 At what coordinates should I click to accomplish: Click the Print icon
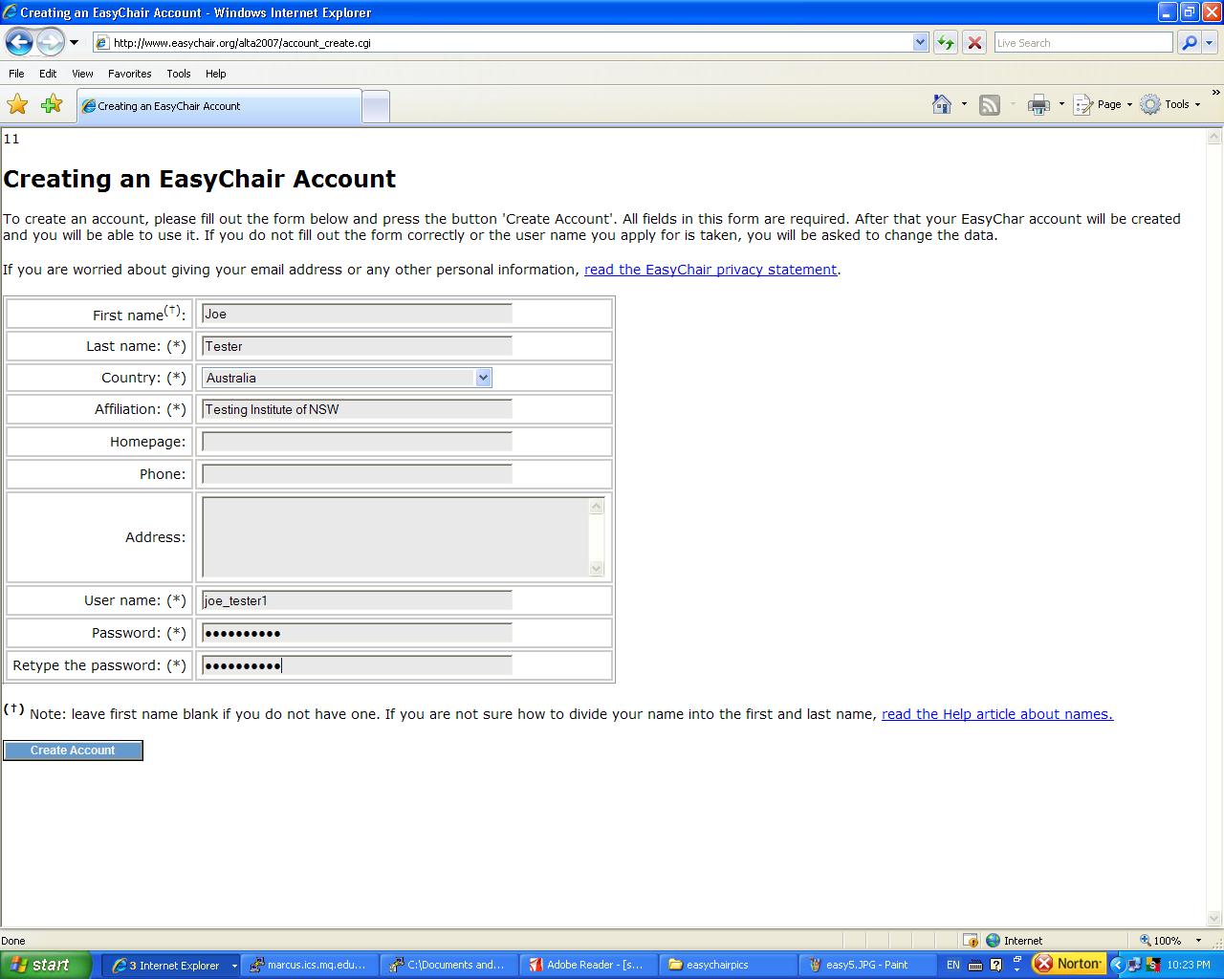[1038, 105]
